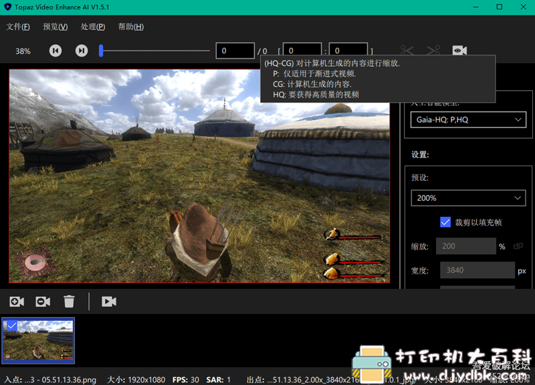Viewport: 535px width, 385px height.
Task: Click the remove video camera icon
Action: (43, 302)
